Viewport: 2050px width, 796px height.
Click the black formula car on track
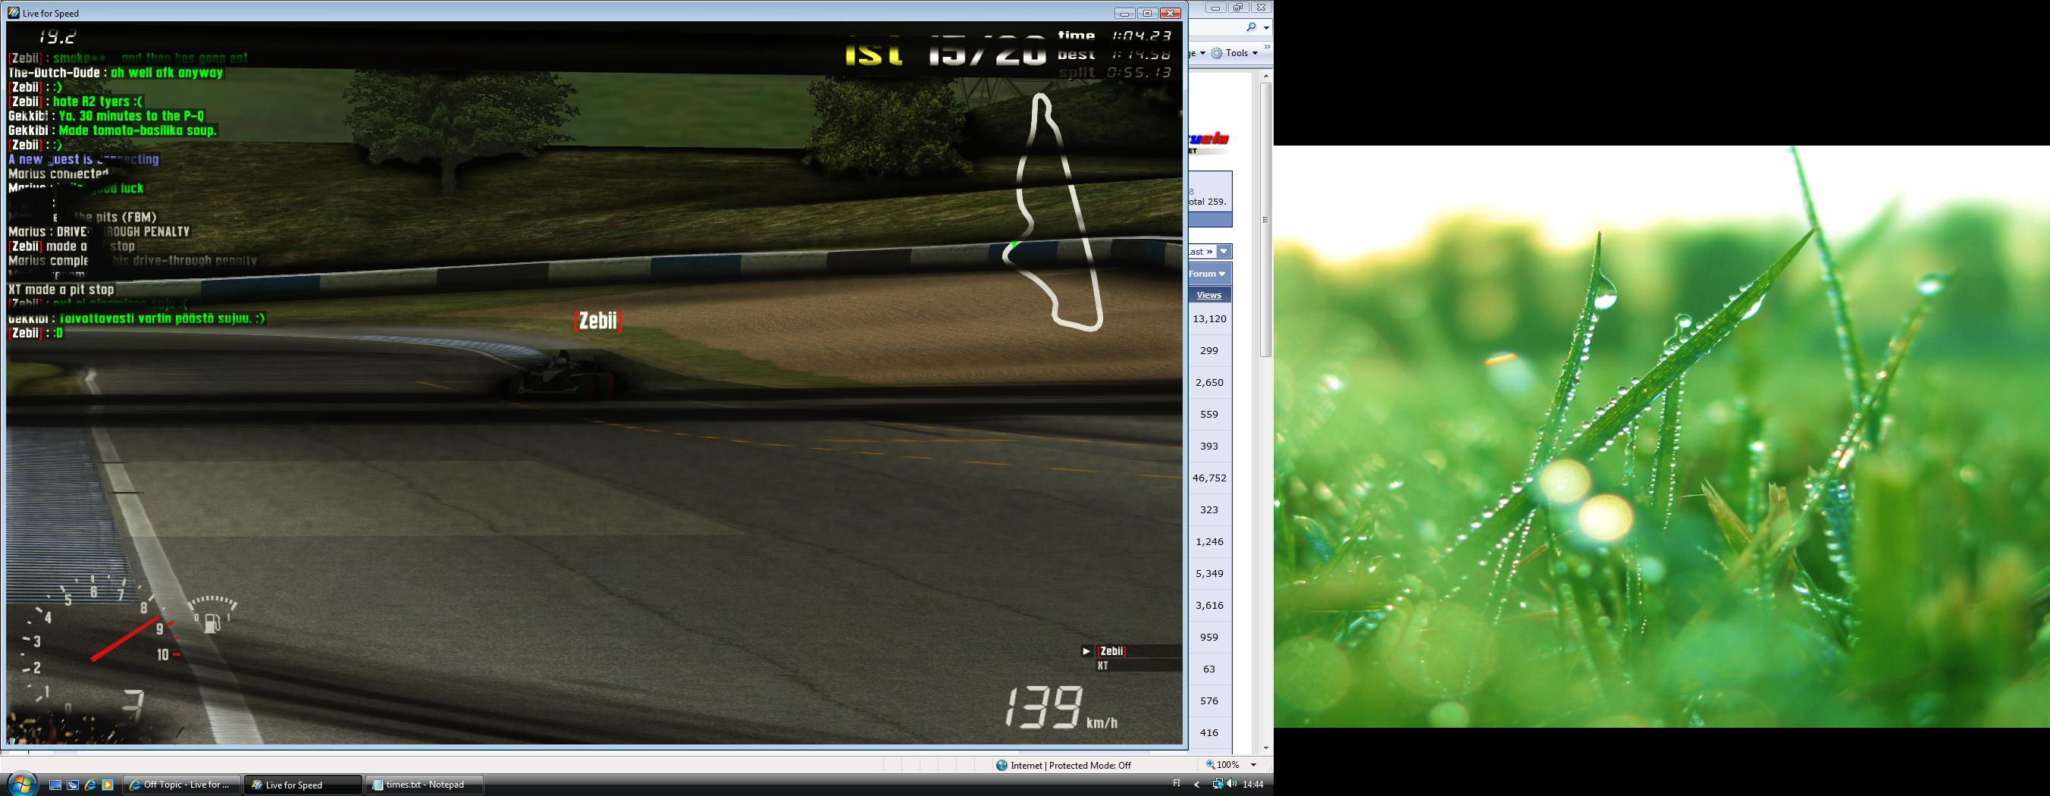point(564,374)
